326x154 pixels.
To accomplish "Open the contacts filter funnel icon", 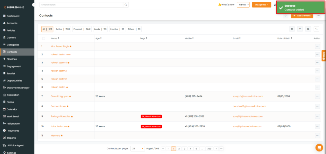I will tap(300, 29).
